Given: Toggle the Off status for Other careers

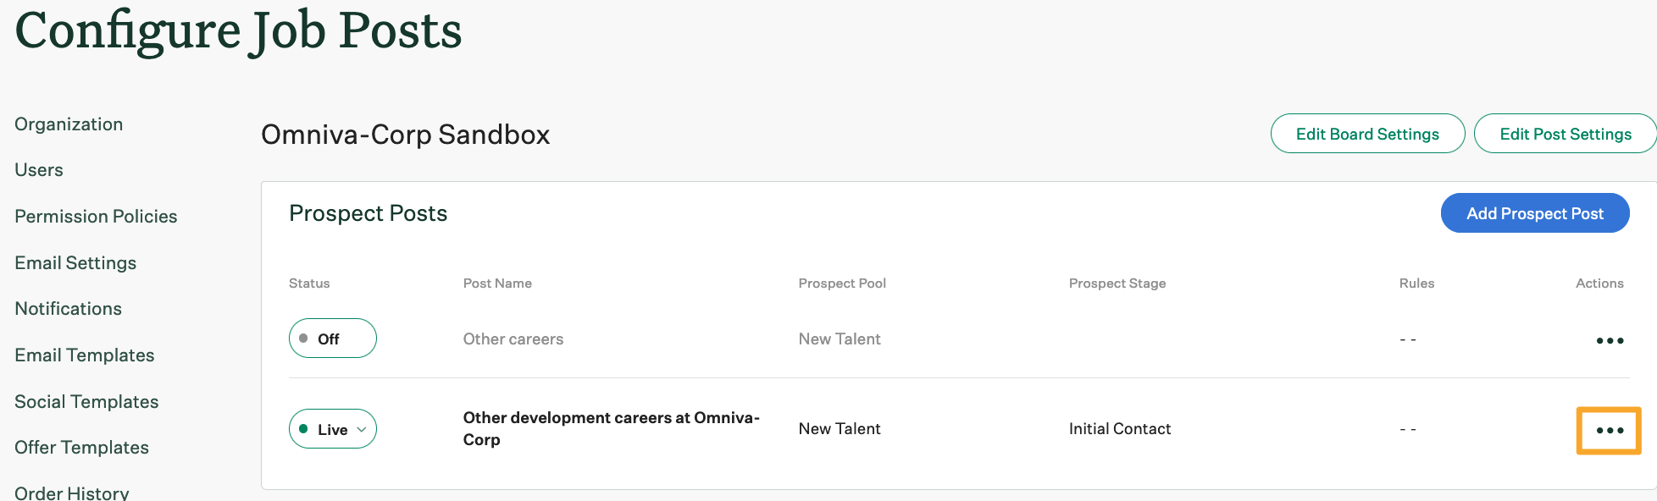Looking at the screenshot, I should point(332,338).
